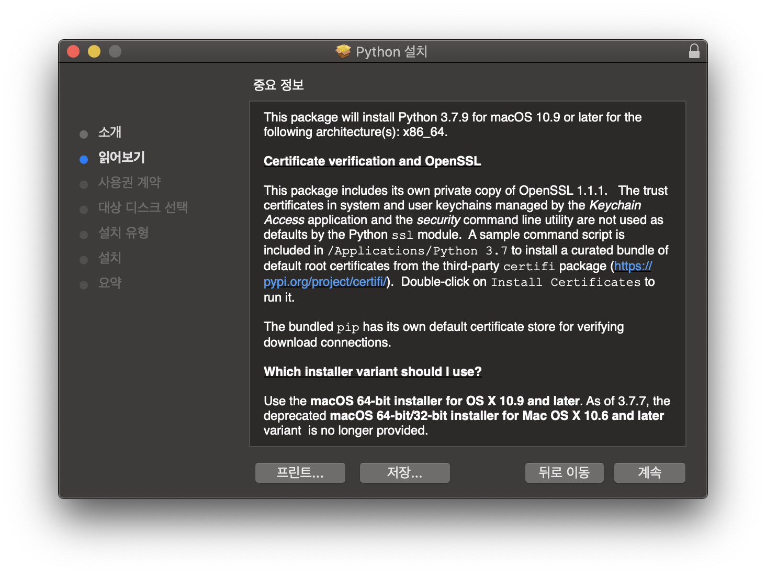
Task: Click the 'macOS 64-bit installer for OS X 10.9 and later' text
Action: point(445,401)
